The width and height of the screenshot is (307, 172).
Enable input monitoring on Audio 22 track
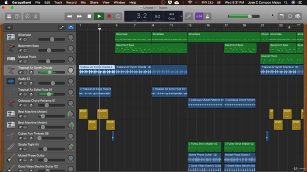[31, 83]
